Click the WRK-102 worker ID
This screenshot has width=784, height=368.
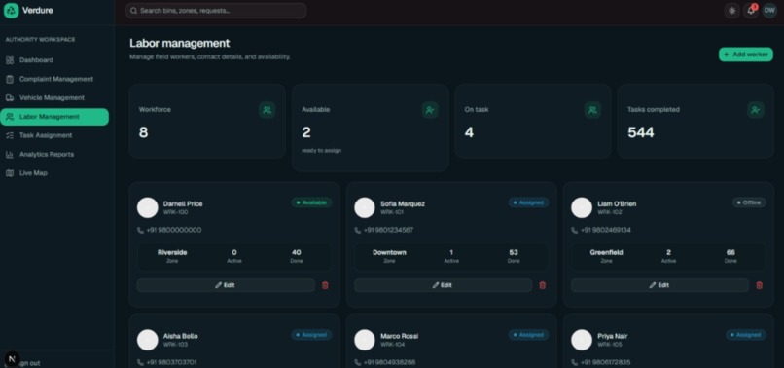(610, 213)
